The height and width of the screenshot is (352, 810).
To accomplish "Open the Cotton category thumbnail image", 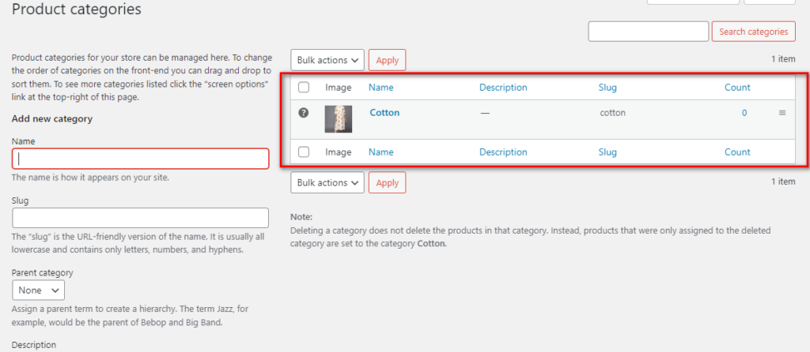I will pyautogui.click(x=339, y=119).
